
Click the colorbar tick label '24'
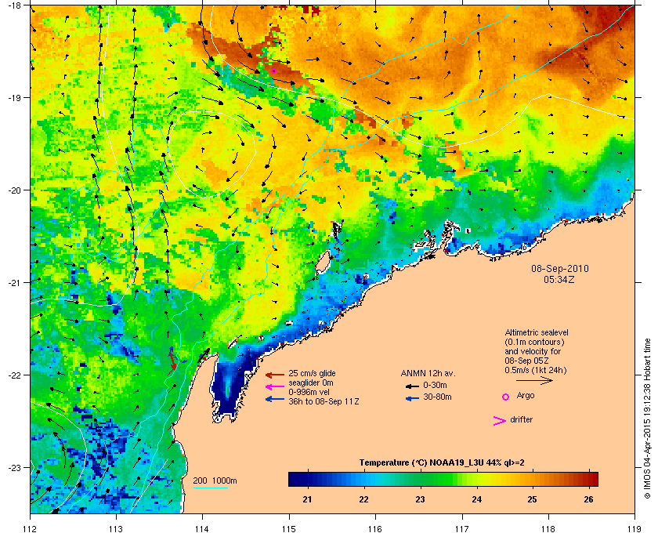click(476, 499)
